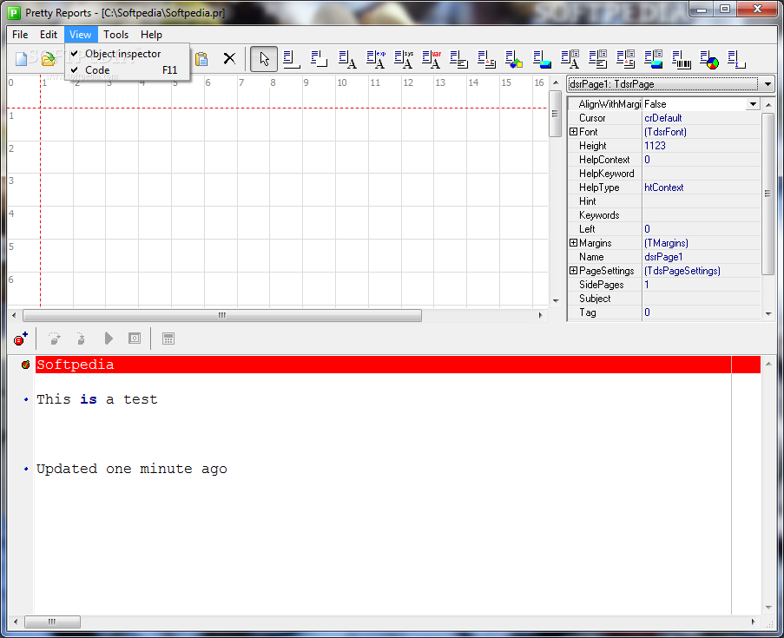The image size is (784, 638).
Task: Select the HelpType value htContext
Action: coord(701,187)
